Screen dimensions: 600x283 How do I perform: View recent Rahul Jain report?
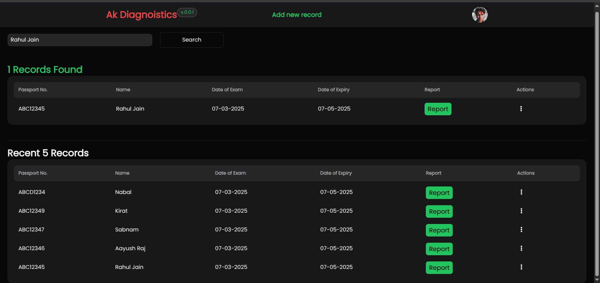click(439, 268)
